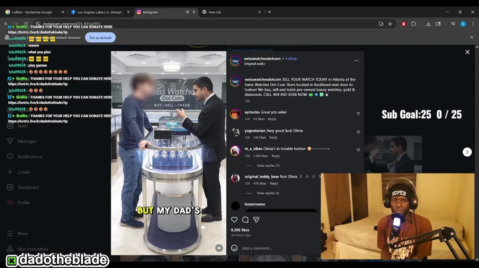
Task: Go to next post arrow
Action: pyautogui.click(x=467, y=152)
